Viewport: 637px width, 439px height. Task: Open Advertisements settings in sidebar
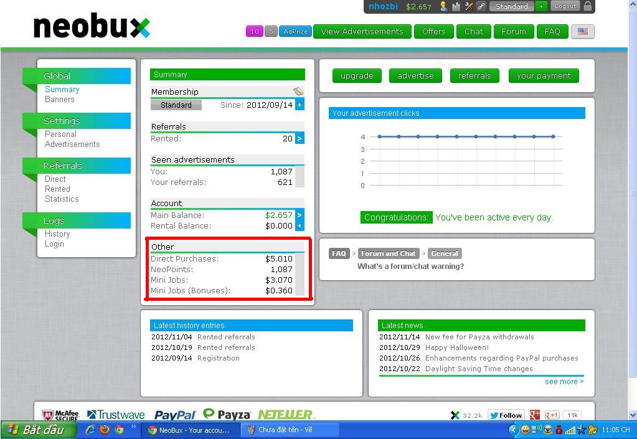[72, 144]
